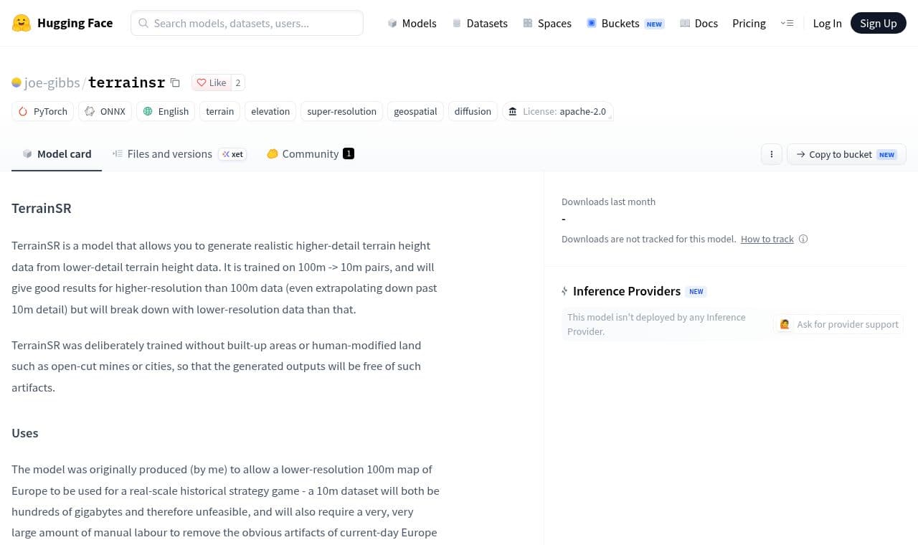This screenshot has height=545, width=918.
Task: Click the Sign Up button
Action: point(879,23)
